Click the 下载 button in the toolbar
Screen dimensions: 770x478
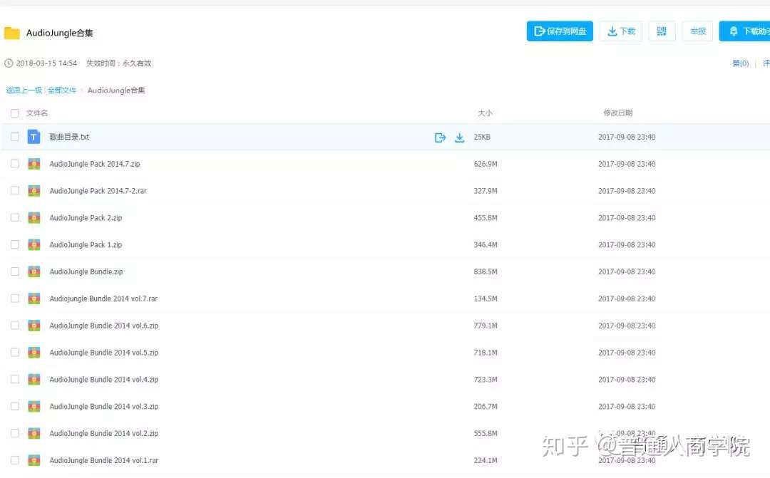tap(621, 31)
